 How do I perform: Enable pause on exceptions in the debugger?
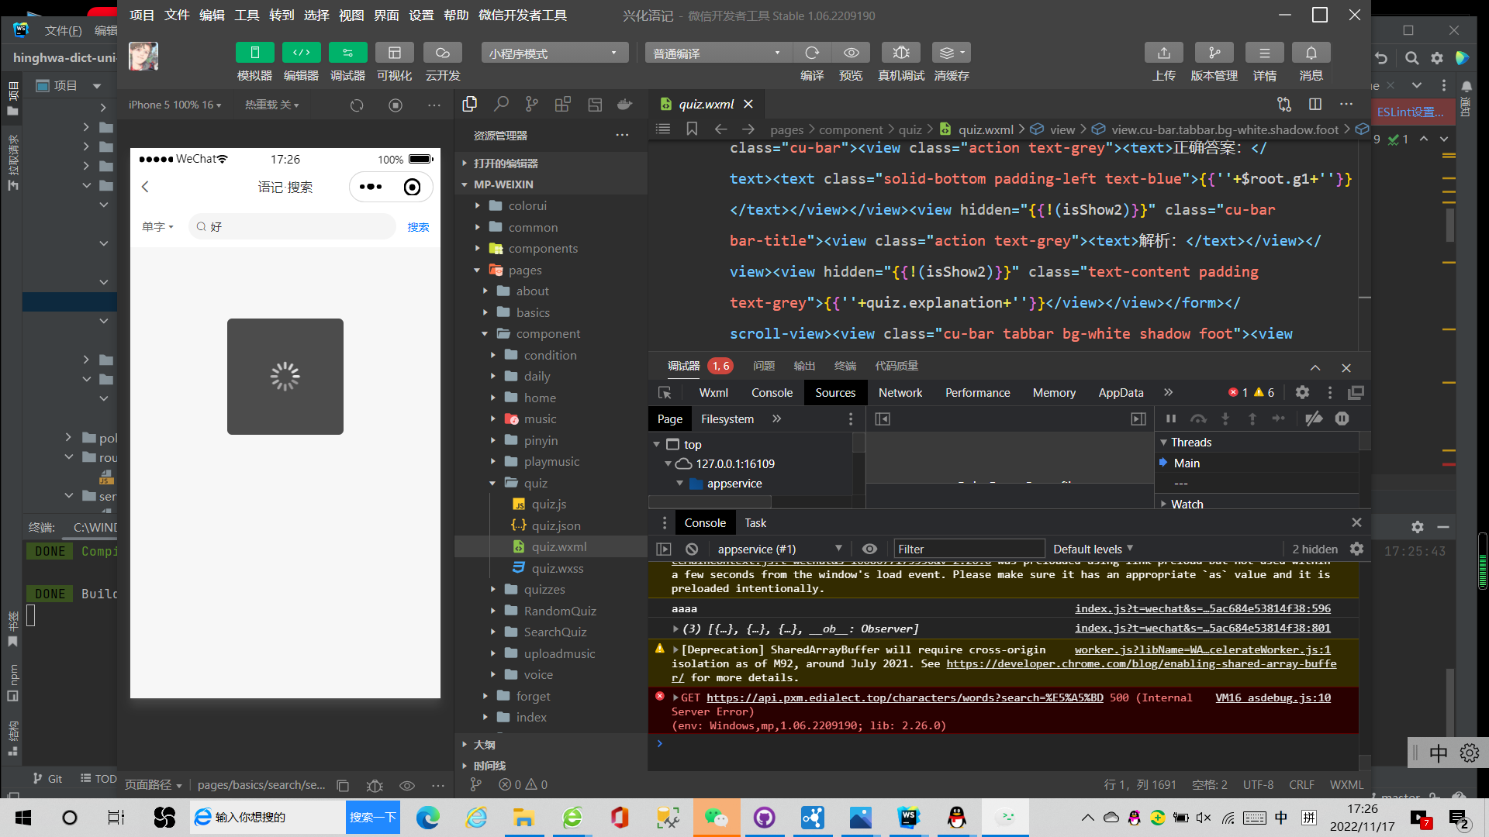coord(1342,418)
